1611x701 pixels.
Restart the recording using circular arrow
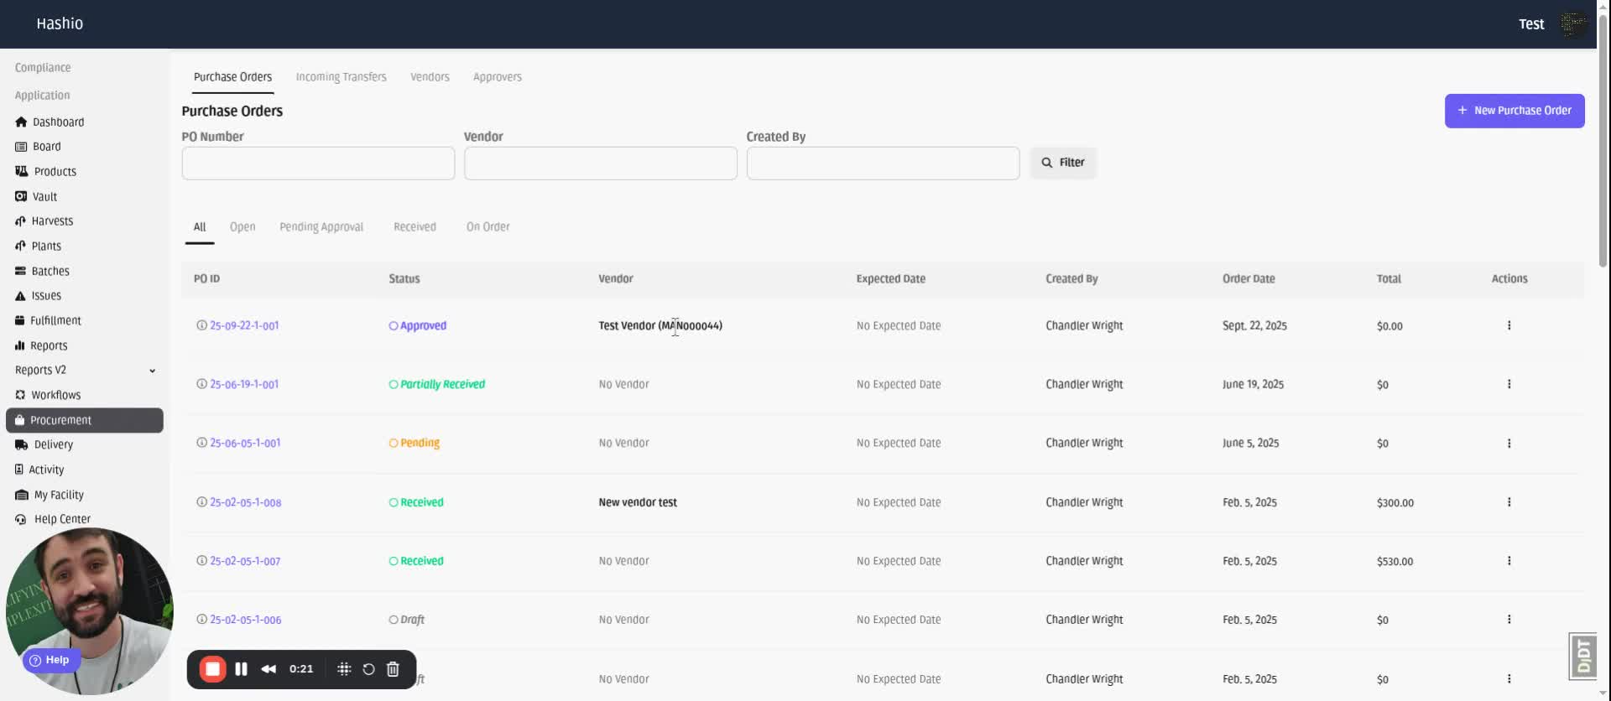pyautogui.click(x=368, y=669)
